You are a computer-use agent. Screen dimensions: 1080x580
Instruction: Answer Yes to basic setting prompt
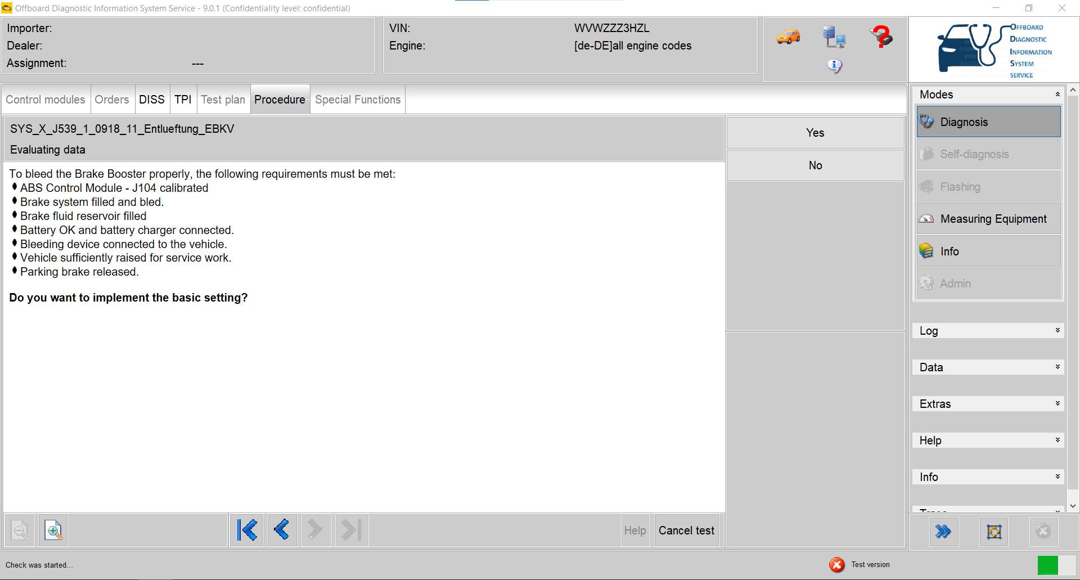coord(814,133)
